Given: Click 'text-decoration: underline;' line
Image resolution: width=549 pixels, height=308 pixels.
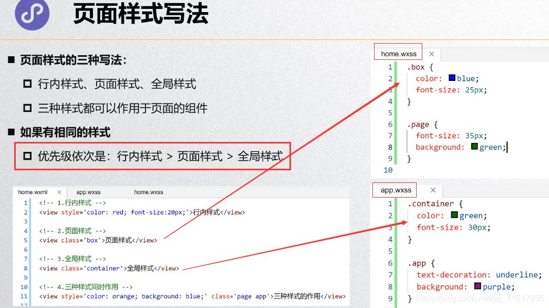Looking at the screenshot, I should point(479,275).
